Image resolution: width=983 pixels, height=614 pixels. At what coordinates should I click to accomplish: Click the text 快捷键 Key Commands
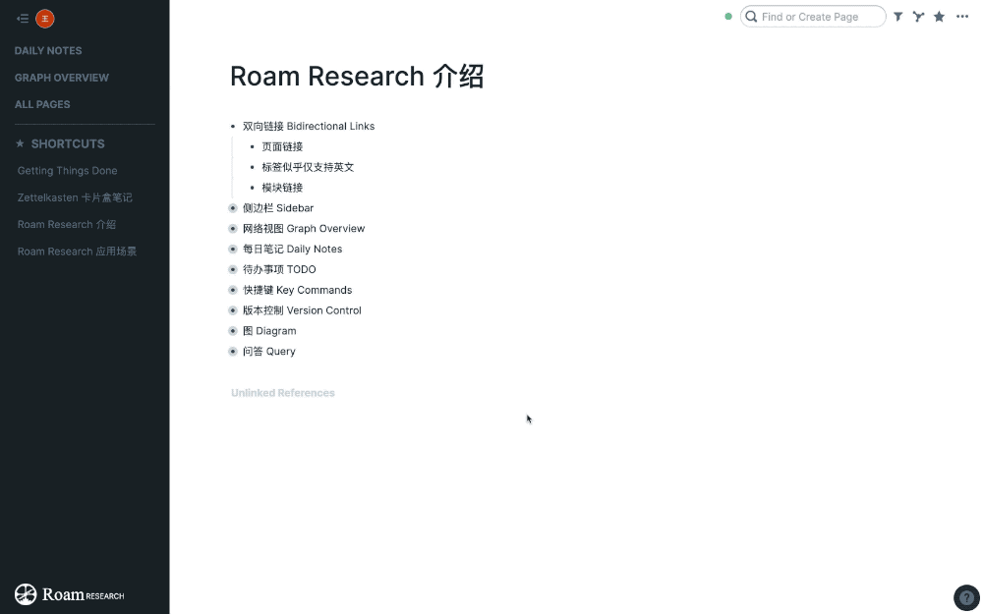coord(297,290)
